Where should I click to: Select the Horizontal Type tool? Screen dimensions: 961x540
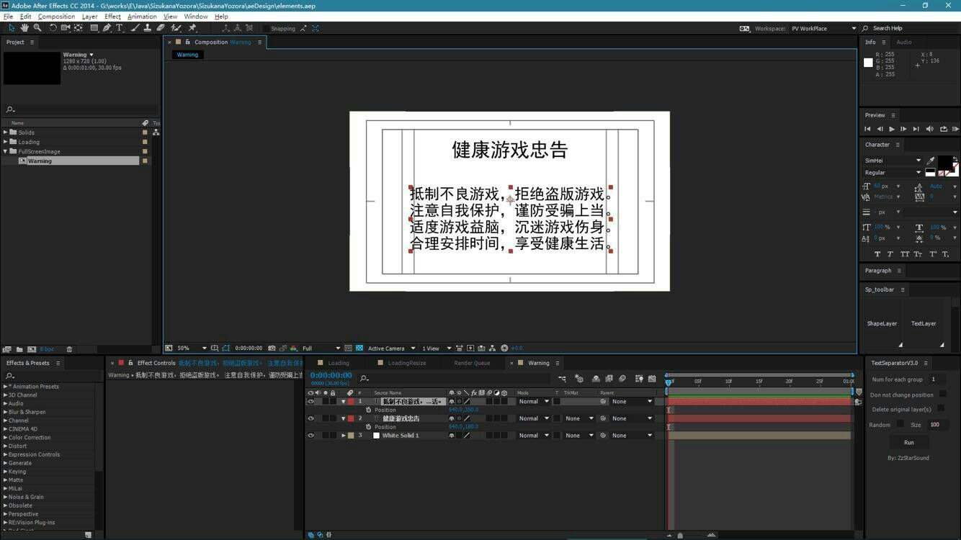pos(119,28)
